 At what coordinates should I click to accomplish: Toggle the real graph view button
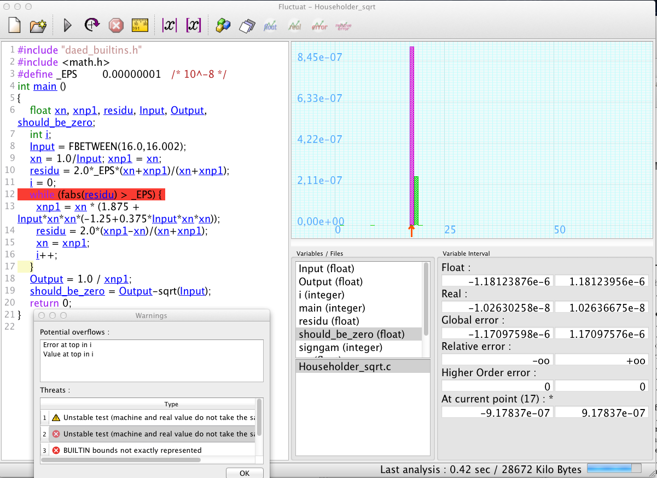coord(295,25)
